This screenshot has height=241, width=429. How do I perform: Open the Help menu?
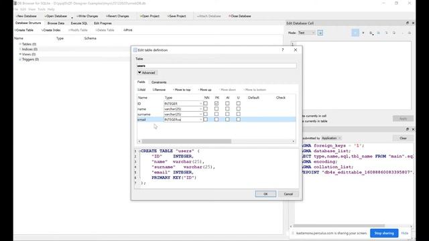click(x=51, y=9)
